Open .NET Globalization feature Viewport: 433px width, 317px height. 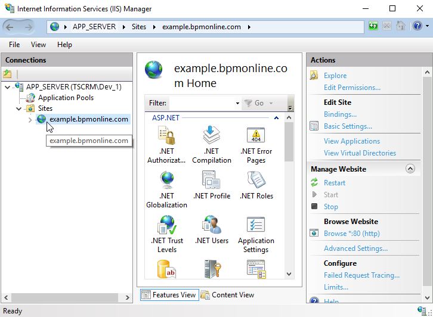tap(166, 189)
